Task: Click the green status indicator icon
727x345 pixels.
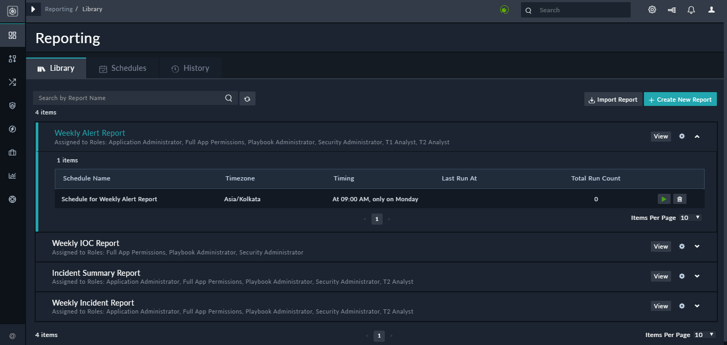Action: coord(504,10)
